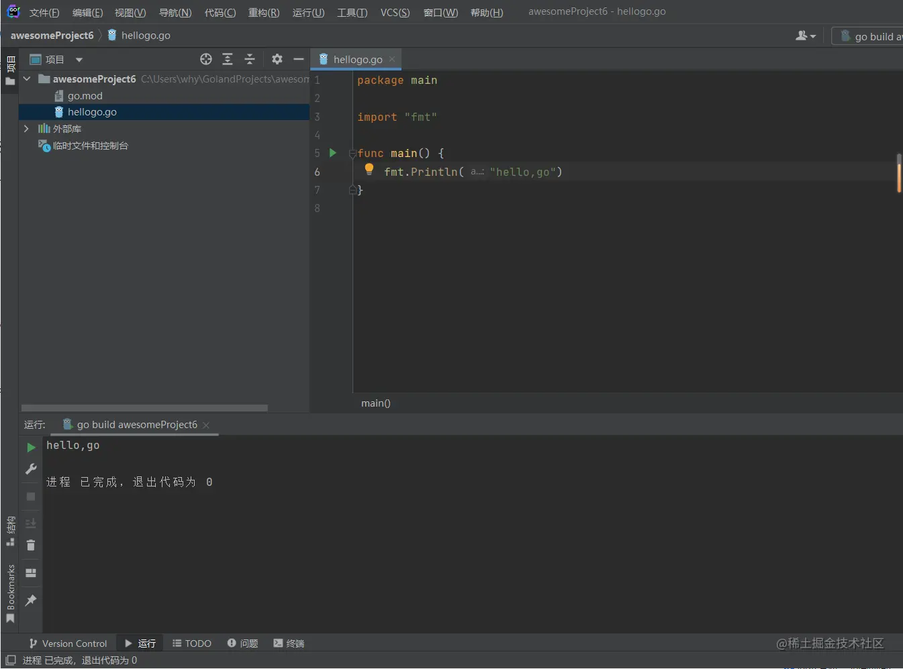The width and height of the screenshot is (903, 669).
Task: Clear run output with trash icon
Action: 31,546
